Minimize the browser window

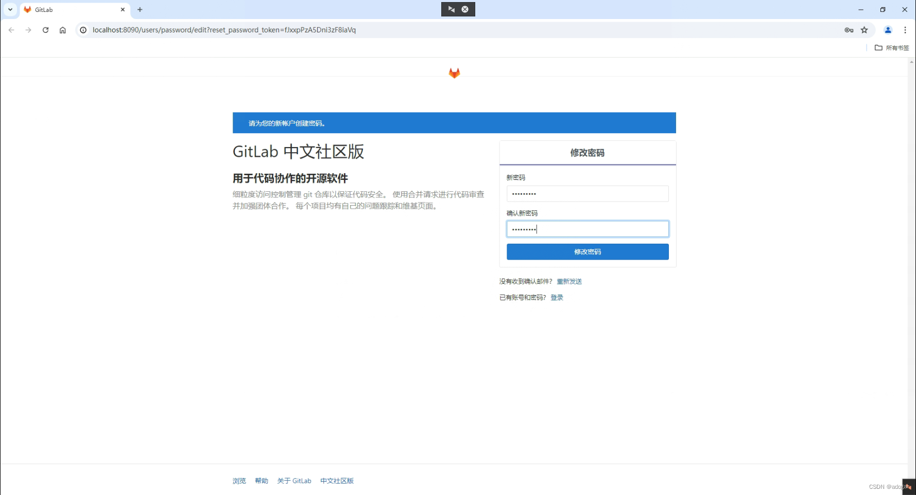pyautogui.click(x=860, y=9)
